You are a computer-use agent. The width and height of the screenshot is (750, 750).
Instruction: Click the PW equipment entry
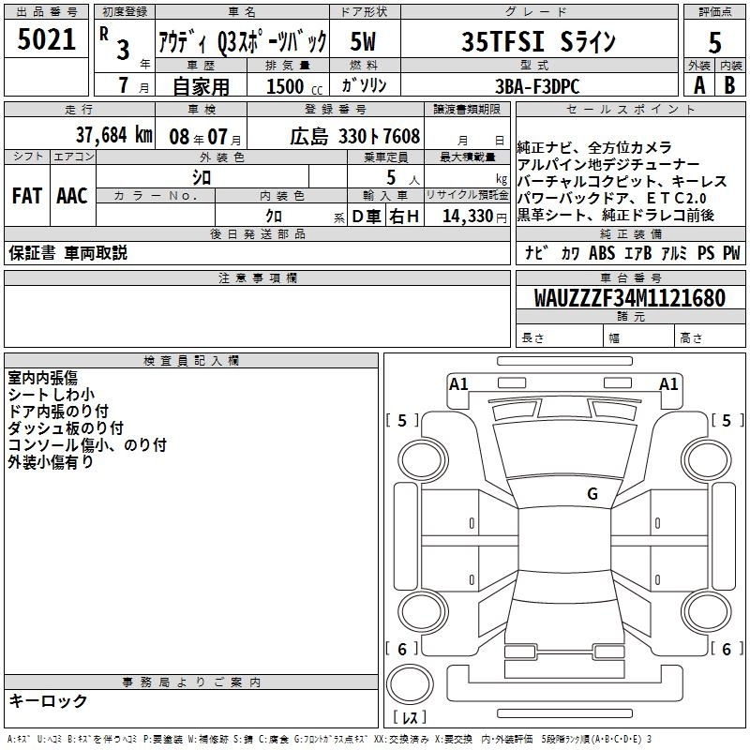tap(731, 252)
